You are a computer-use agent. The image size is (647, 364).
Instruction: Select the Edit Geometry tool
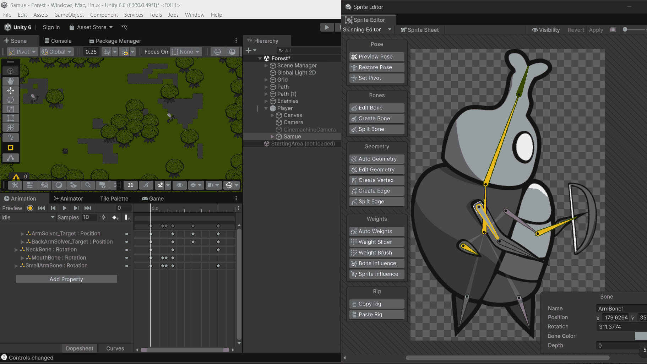point(377,169)
